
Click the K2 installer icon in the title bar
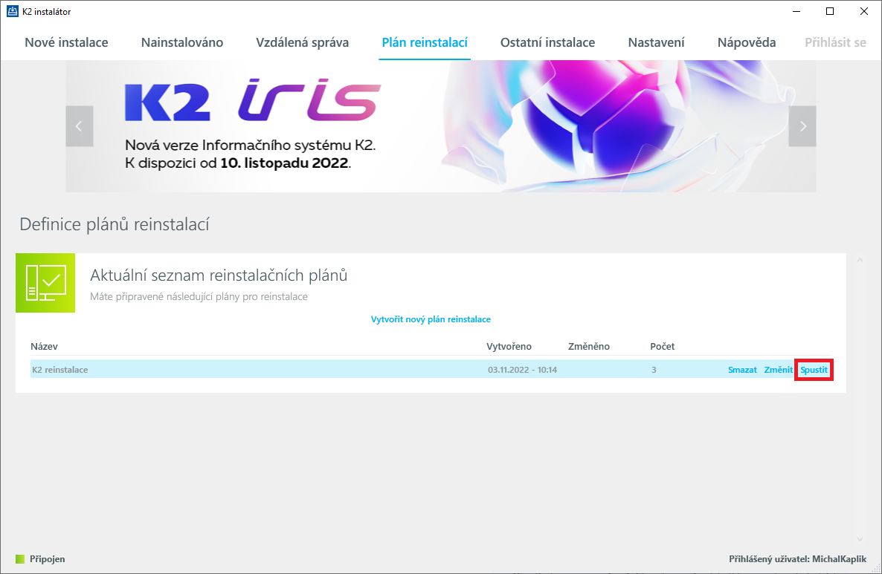pyautogui.click(x=12, y=11)
